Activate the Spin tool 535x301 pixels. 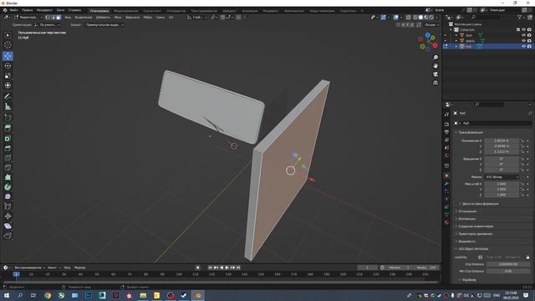click(x=8, y=187)
